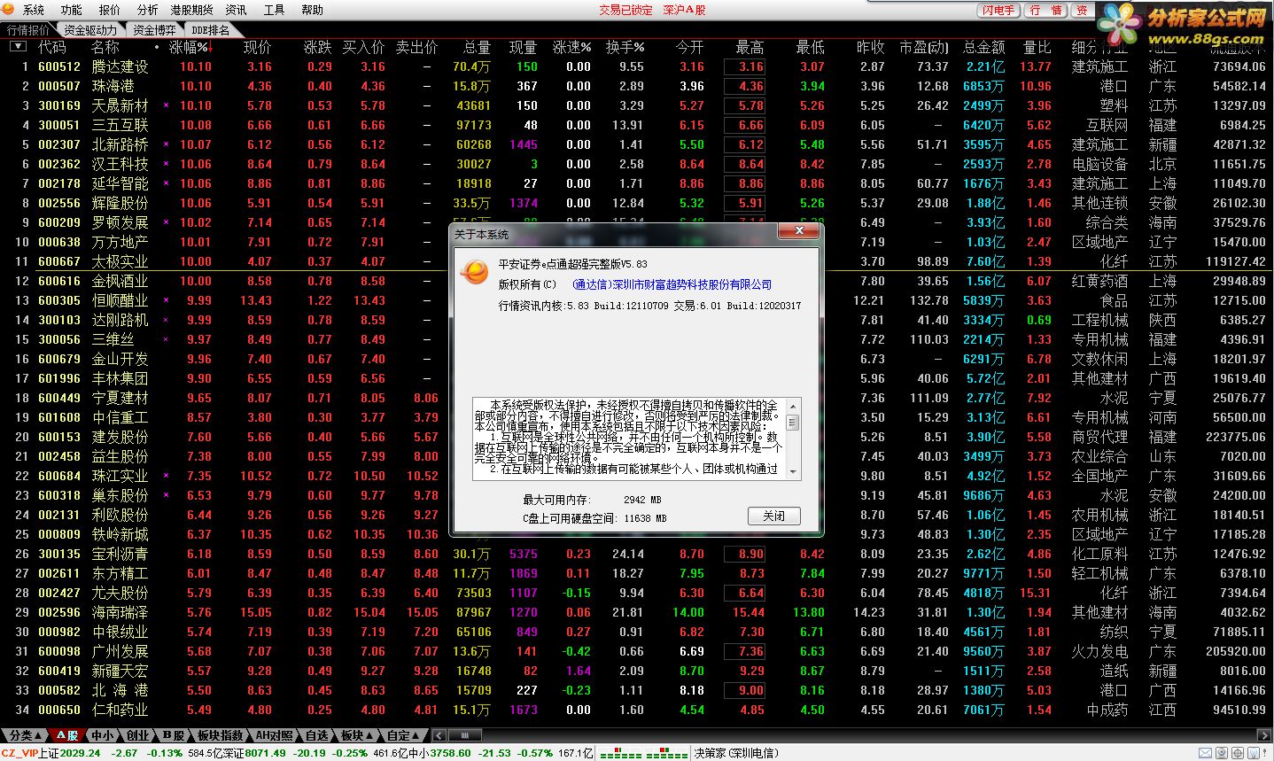The image size is (1274, 761).
Task: Select the A股 bottom tab
Action: click(x=67, y=735)
